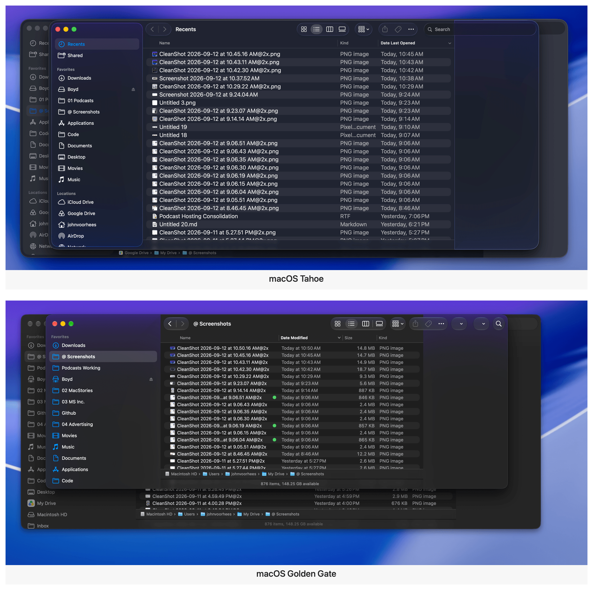Open the Group By dropdown in Tahoe Finder
The width and height of the screenshot is (593, 590).
pyautogui.click(x=363, y=29)
